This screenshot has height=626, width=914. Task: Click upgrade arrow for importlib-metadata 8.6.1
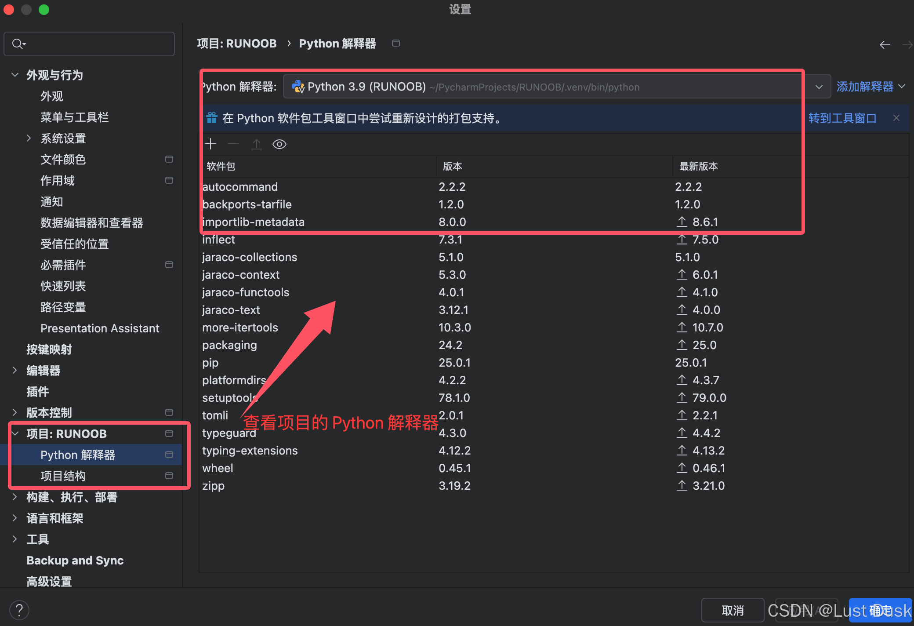[682, 222]
